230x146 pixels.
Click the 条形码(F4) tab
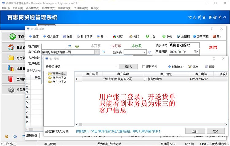click(34, 71)
